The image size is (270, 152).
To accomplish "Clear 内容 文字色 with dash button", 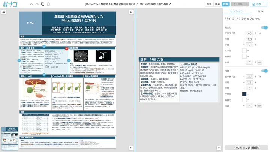I will [x=248, y=94].
